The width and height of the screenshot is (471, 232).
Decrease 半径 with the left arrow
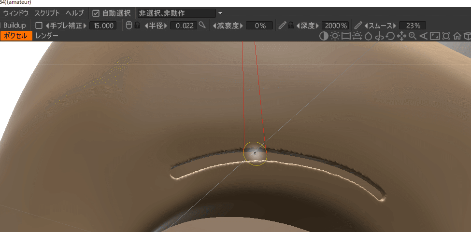[146, 26]
